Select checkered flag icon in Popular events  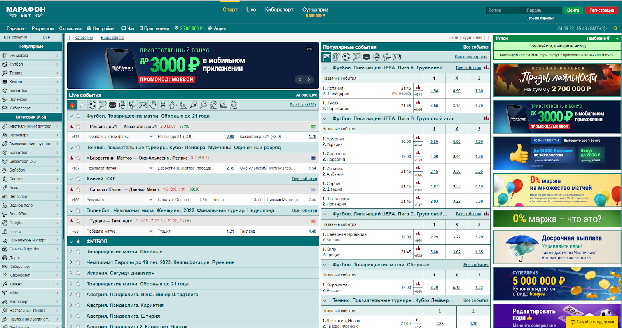click(327, 57)
